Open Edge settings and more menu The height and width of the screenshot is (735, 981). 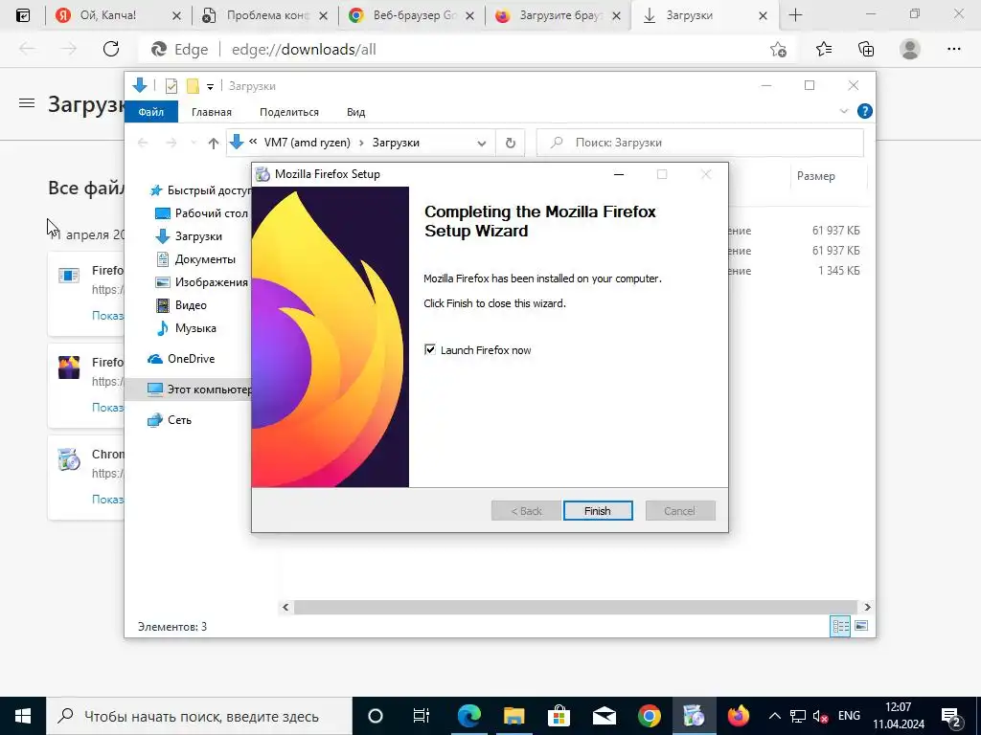point(953,49)
